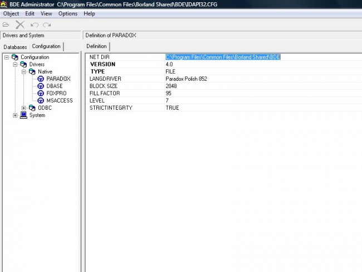Expand the ODBC tree node
This screenshot has width=362, height=272.
click(x=24, y=108)
